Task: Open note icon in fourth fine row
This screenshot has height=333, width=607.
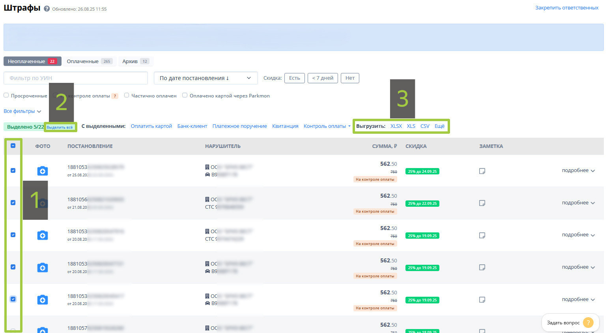Action: [x=482, y=267]
